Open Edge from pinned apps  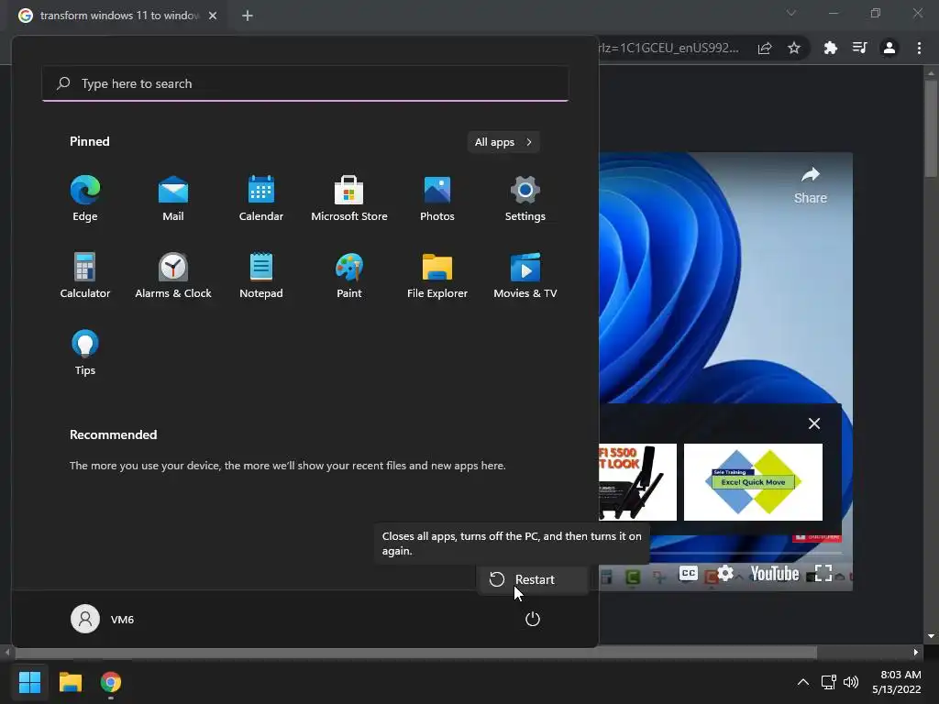click(x=85, y=199)
